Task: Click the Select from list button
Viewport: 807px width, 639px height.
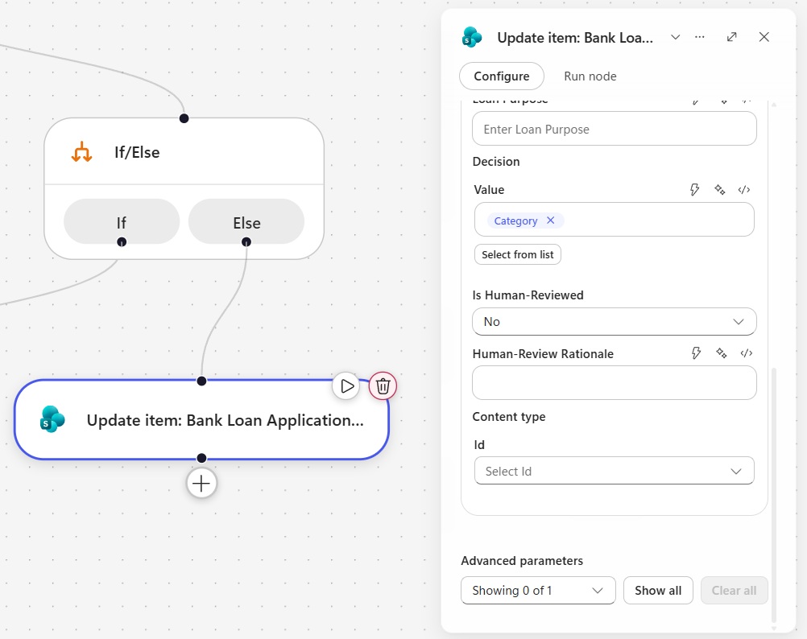Action: [x=517, y=254]
